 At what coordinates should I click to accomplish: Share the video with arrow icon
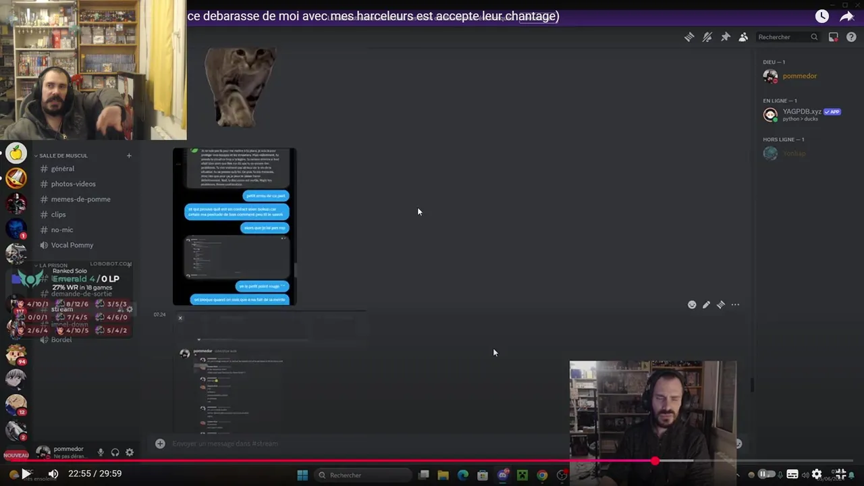pyautogui.click(x=846, y=16)
